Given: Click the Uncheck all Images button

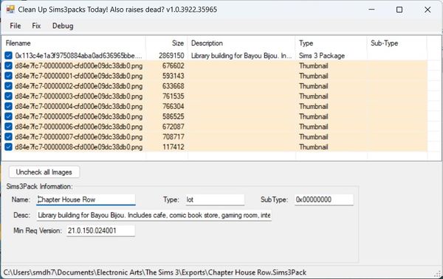Looking at the screenshot, I should [44, 172].
